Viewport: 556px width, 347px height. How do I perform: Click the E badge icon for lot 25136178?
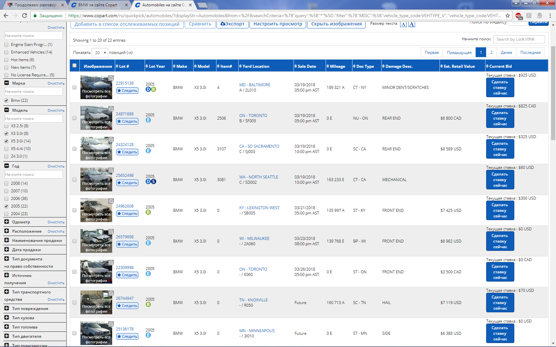tap(148, 335)
